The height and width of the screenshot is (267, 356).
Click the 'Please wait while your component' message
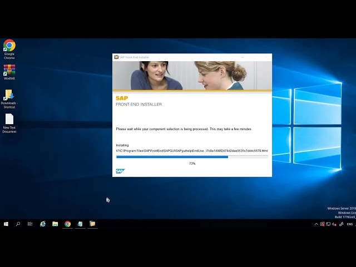coord(184,129)
